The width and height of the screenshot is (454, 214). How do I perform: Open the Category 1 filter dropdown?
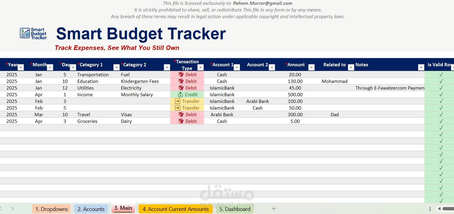click(116, 67)
